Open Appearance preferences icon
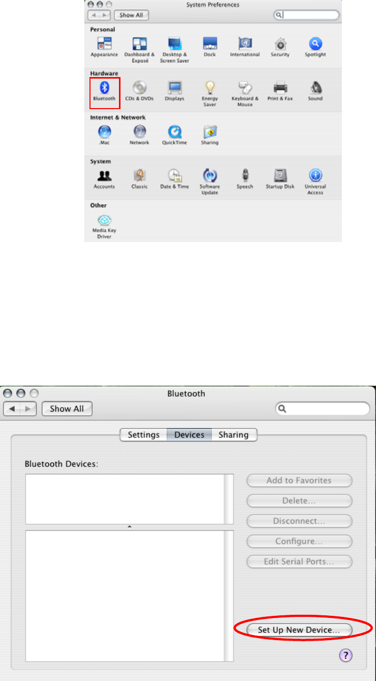Viewport: 376px width, 681px height. pos(104,47)
